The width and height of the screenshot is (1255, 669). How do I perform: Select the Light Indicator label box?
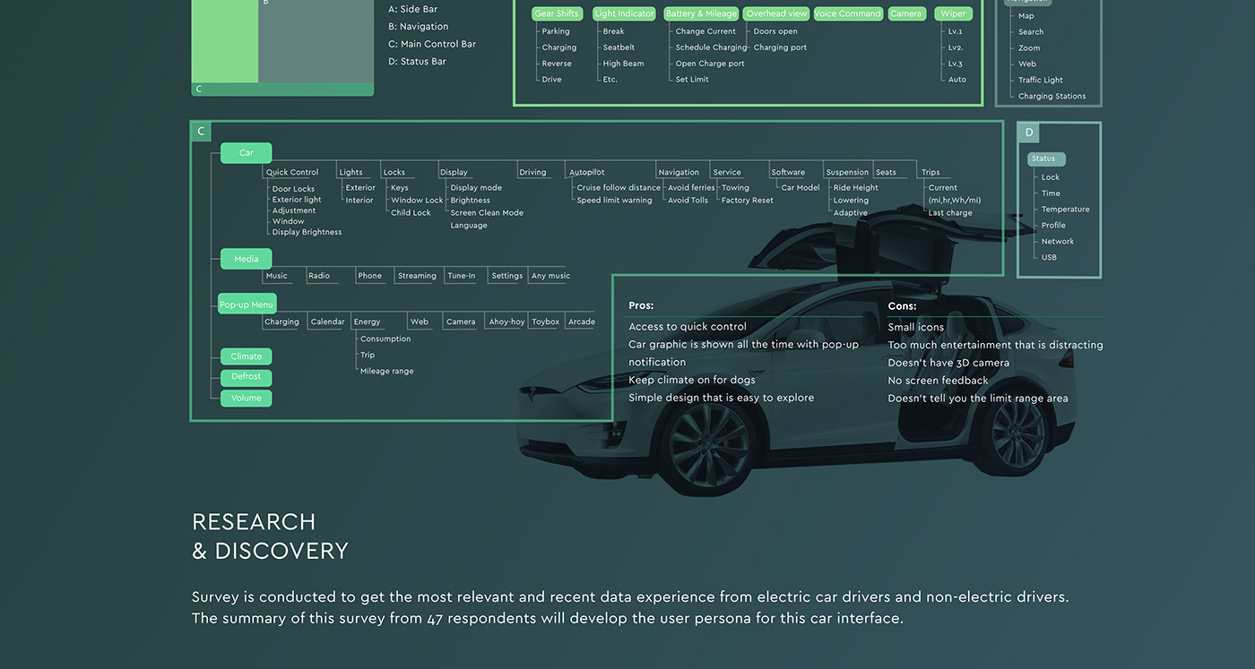(624, 13)
